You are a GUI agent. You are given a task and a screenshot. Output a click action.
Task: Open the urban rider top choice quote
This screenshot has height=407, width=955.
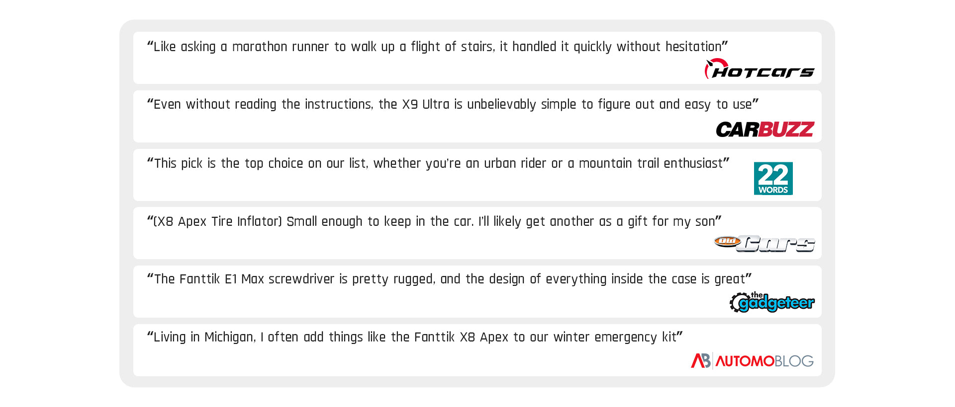coord(438,163)
